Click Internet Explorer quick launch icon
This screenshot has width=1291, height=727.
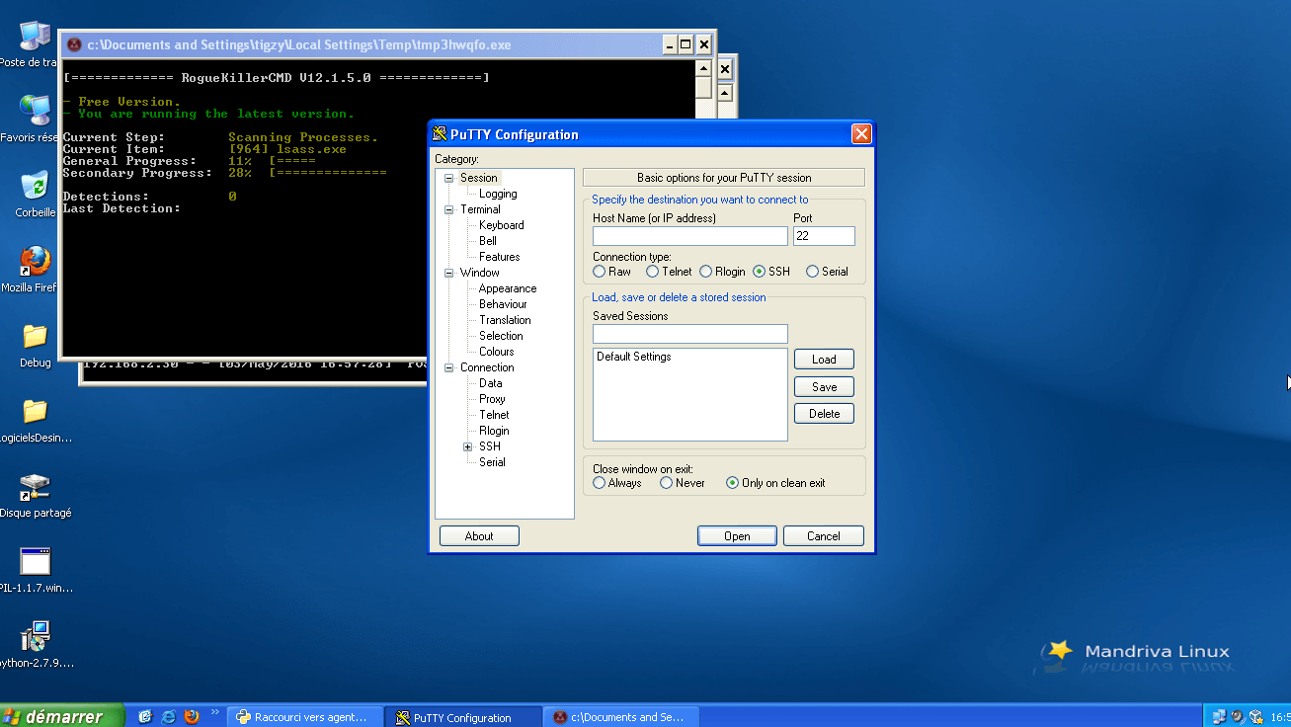[169, 717]
